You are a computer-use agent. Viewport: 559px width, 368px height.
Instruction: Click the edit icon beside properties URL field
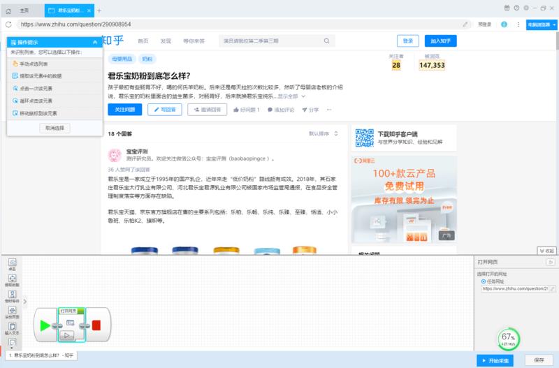click(x=553, y=288)
